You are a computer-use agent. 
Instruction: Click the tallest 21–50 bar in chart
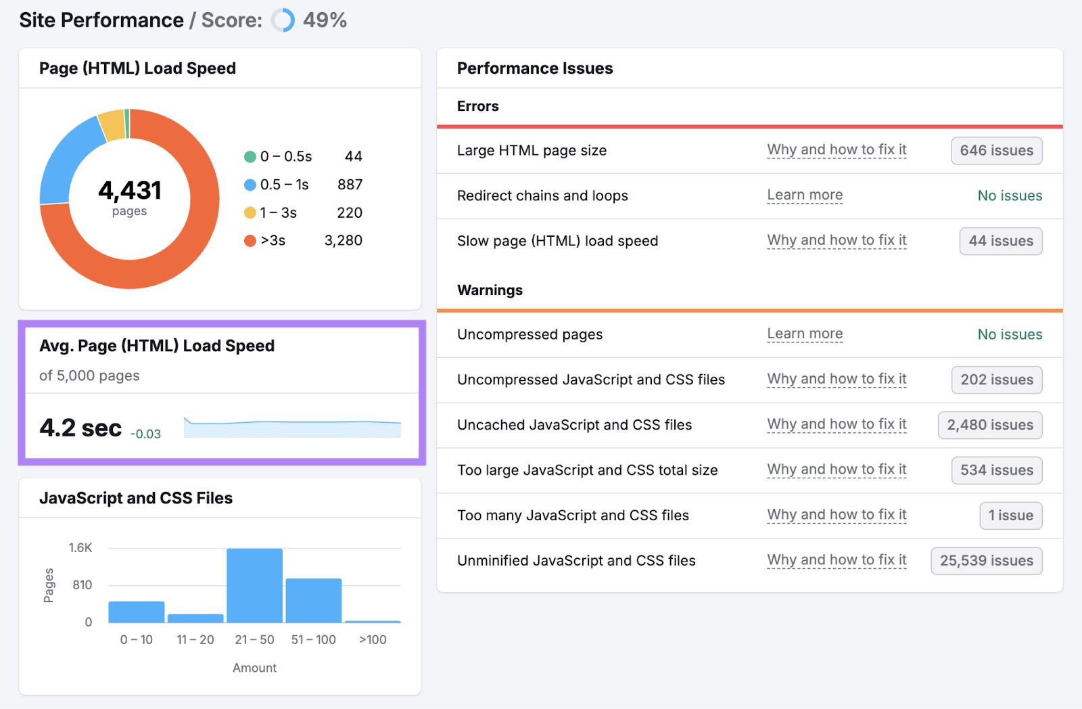pos(254,585)
